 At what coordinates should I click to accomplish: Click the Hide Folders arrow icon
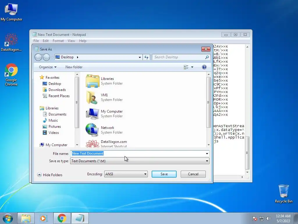(39, 175)
